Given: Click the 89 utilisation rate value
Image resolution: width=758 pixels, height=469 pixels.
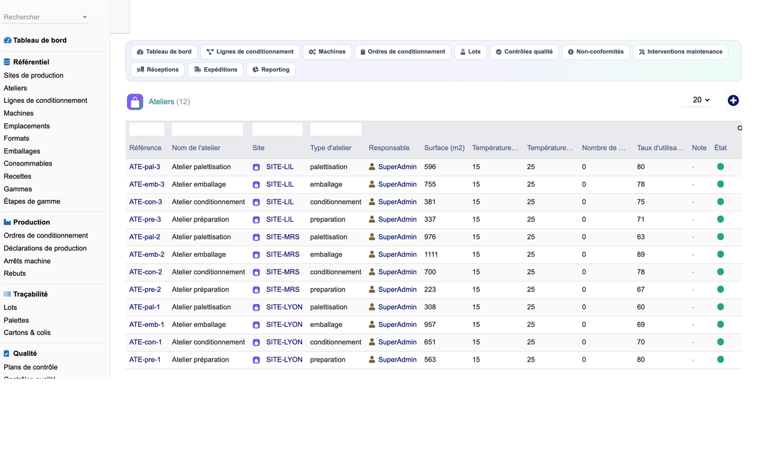Looking at the screenshot, I should 641,254.
